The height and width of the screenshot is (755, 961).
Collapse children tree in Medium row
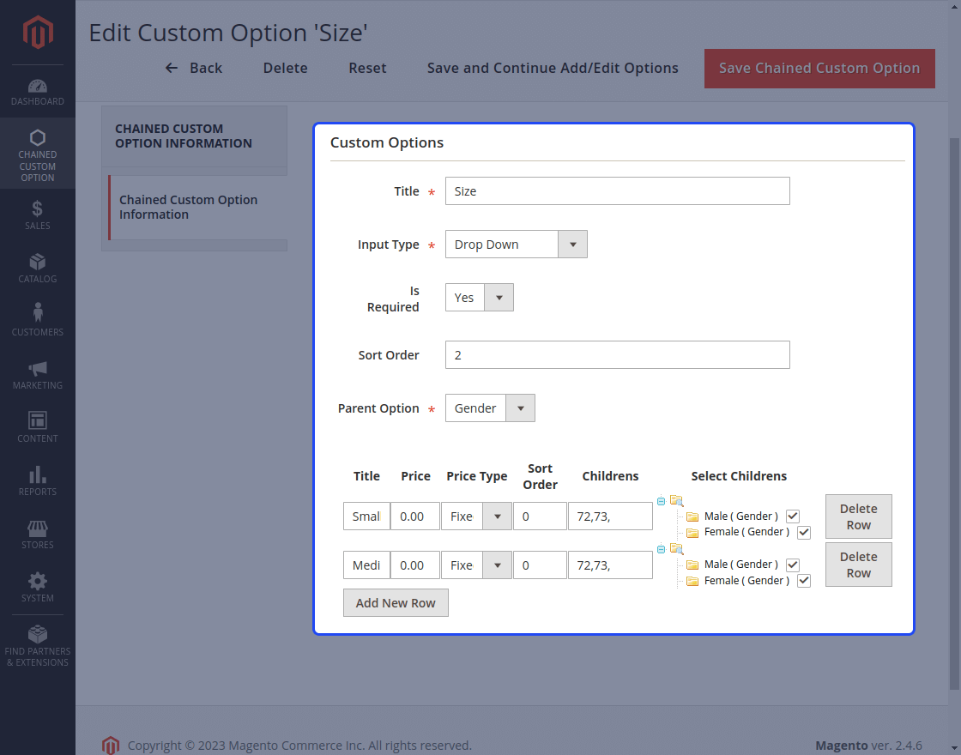click(x=662, y=549)
